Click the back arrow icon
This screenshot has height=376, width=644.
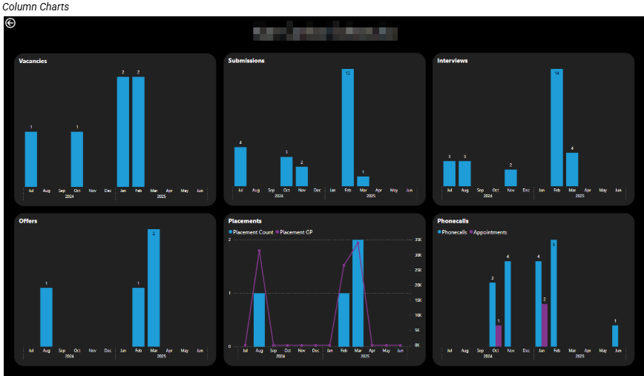tap(10, 23)
